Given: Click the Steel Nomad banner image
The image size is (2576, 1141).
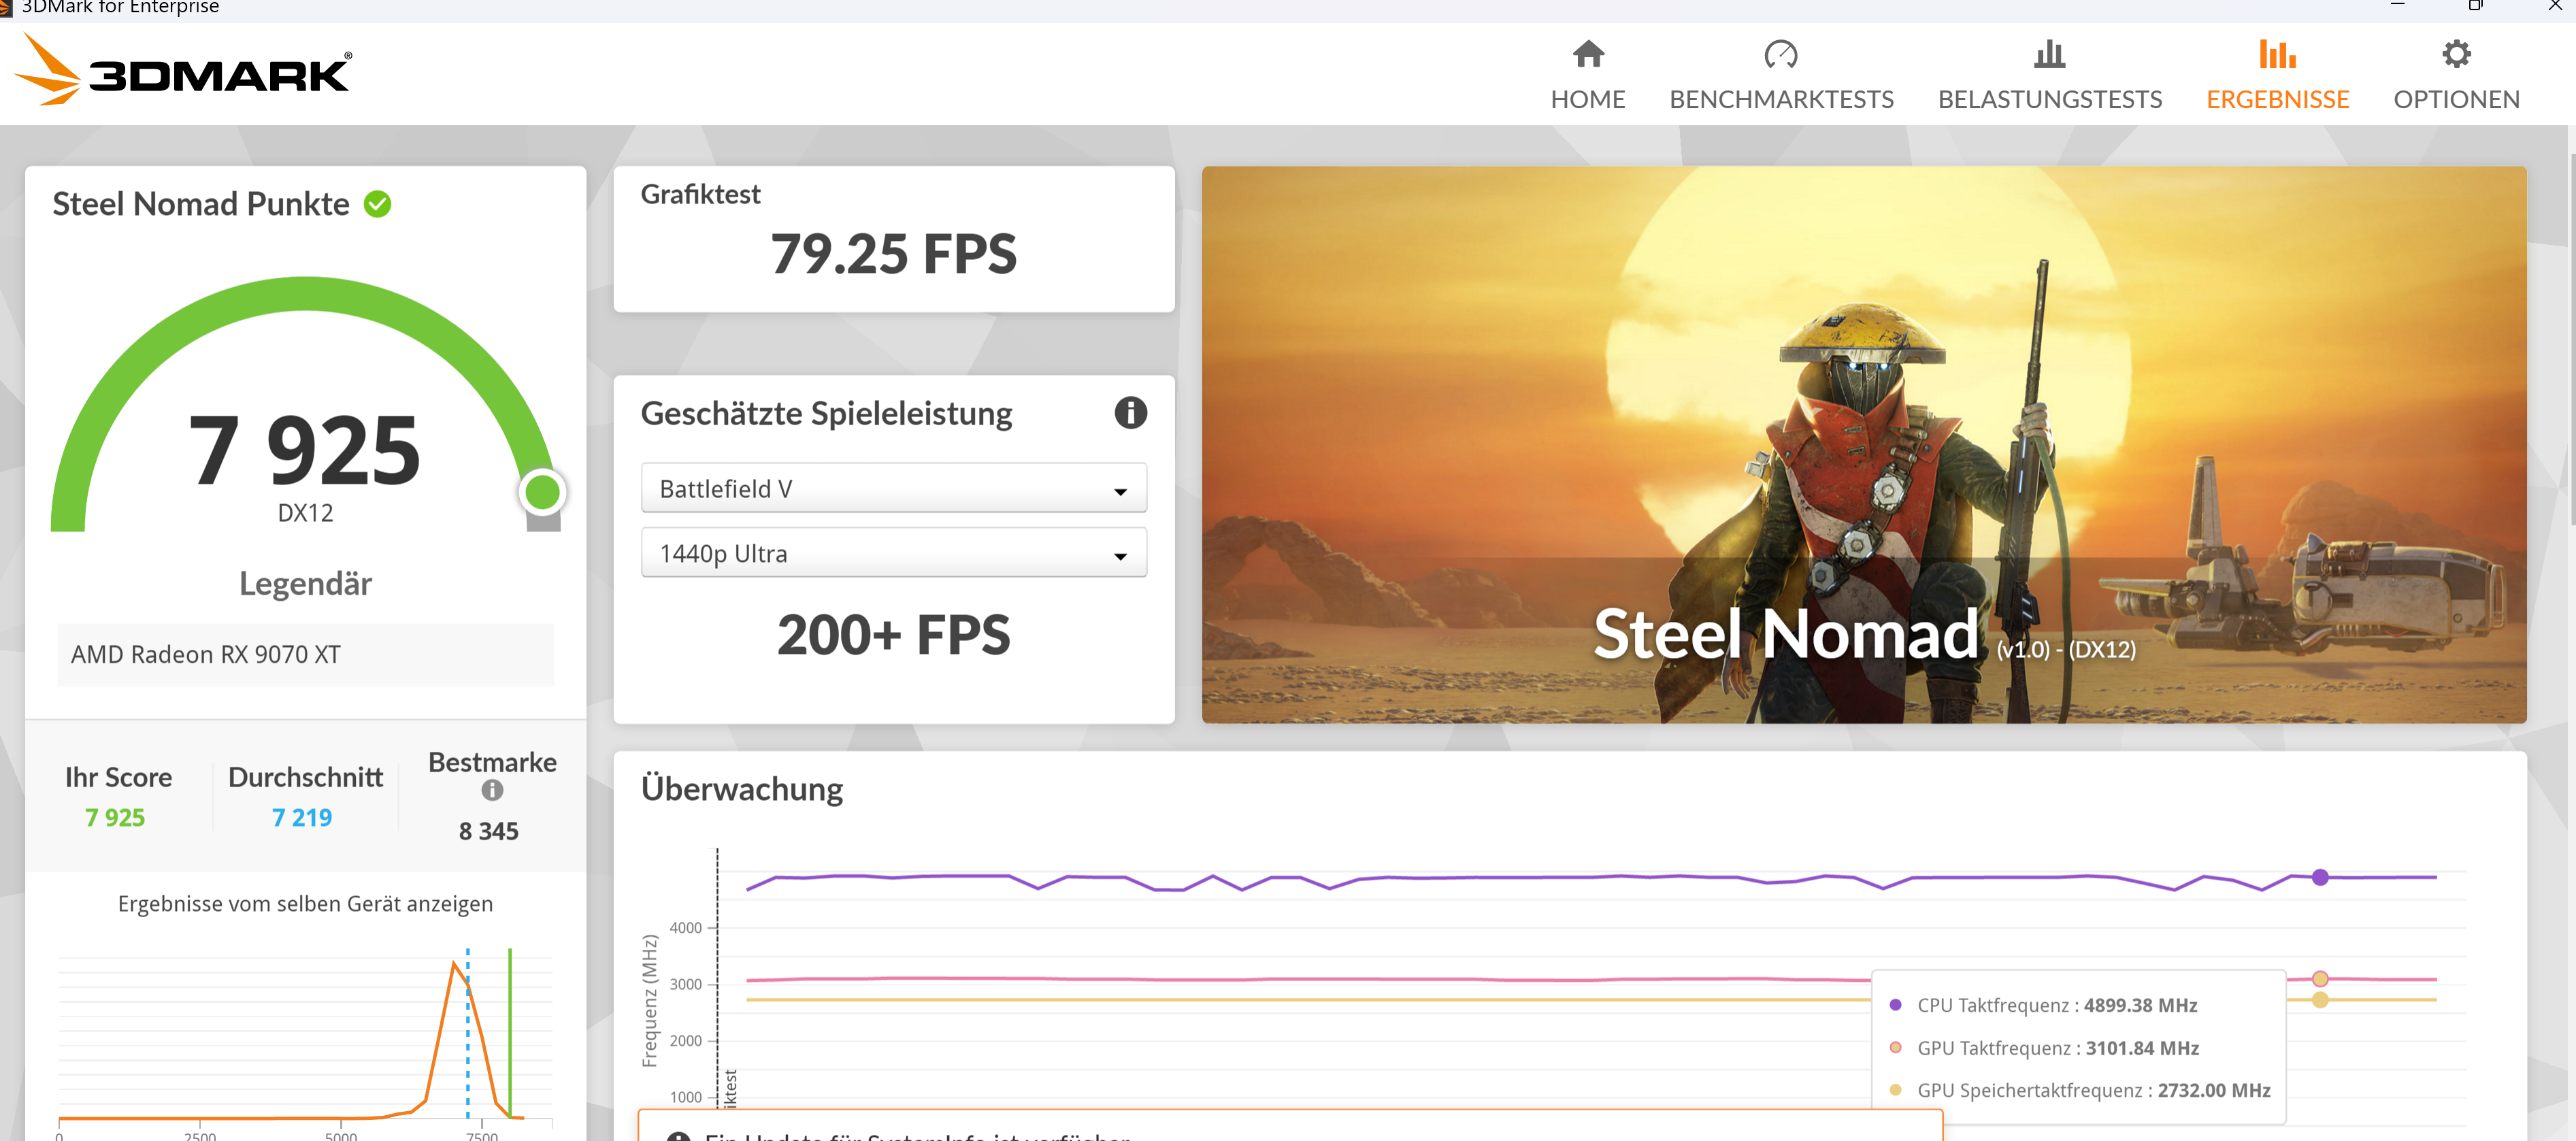Looking at the screenshot, I should (x=1863, y=445).
